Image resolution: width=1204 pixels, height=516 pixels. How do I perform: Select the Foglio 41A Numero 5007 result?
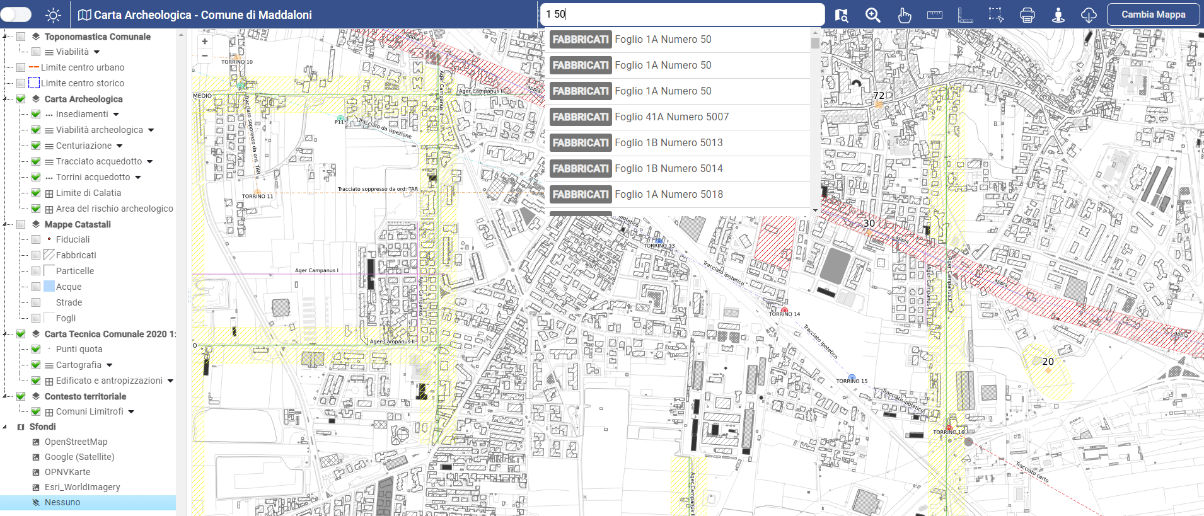(671, 117)
